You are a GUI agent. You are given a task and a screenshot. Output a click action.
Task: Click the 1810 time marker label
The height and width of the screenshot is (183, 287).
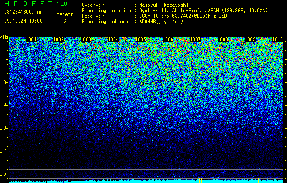tap(278, 39)
